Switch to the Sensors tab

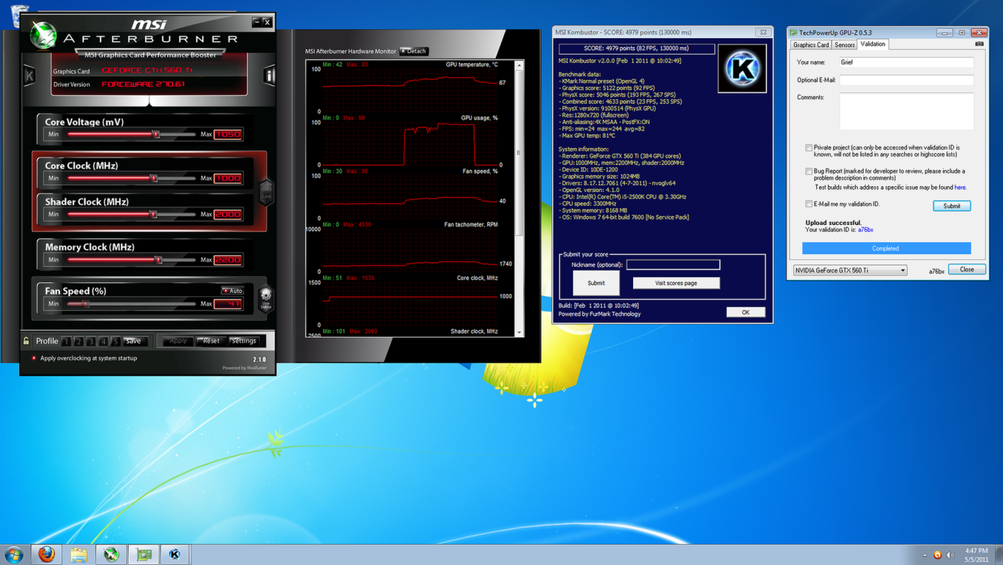click(x=845, y=45)
